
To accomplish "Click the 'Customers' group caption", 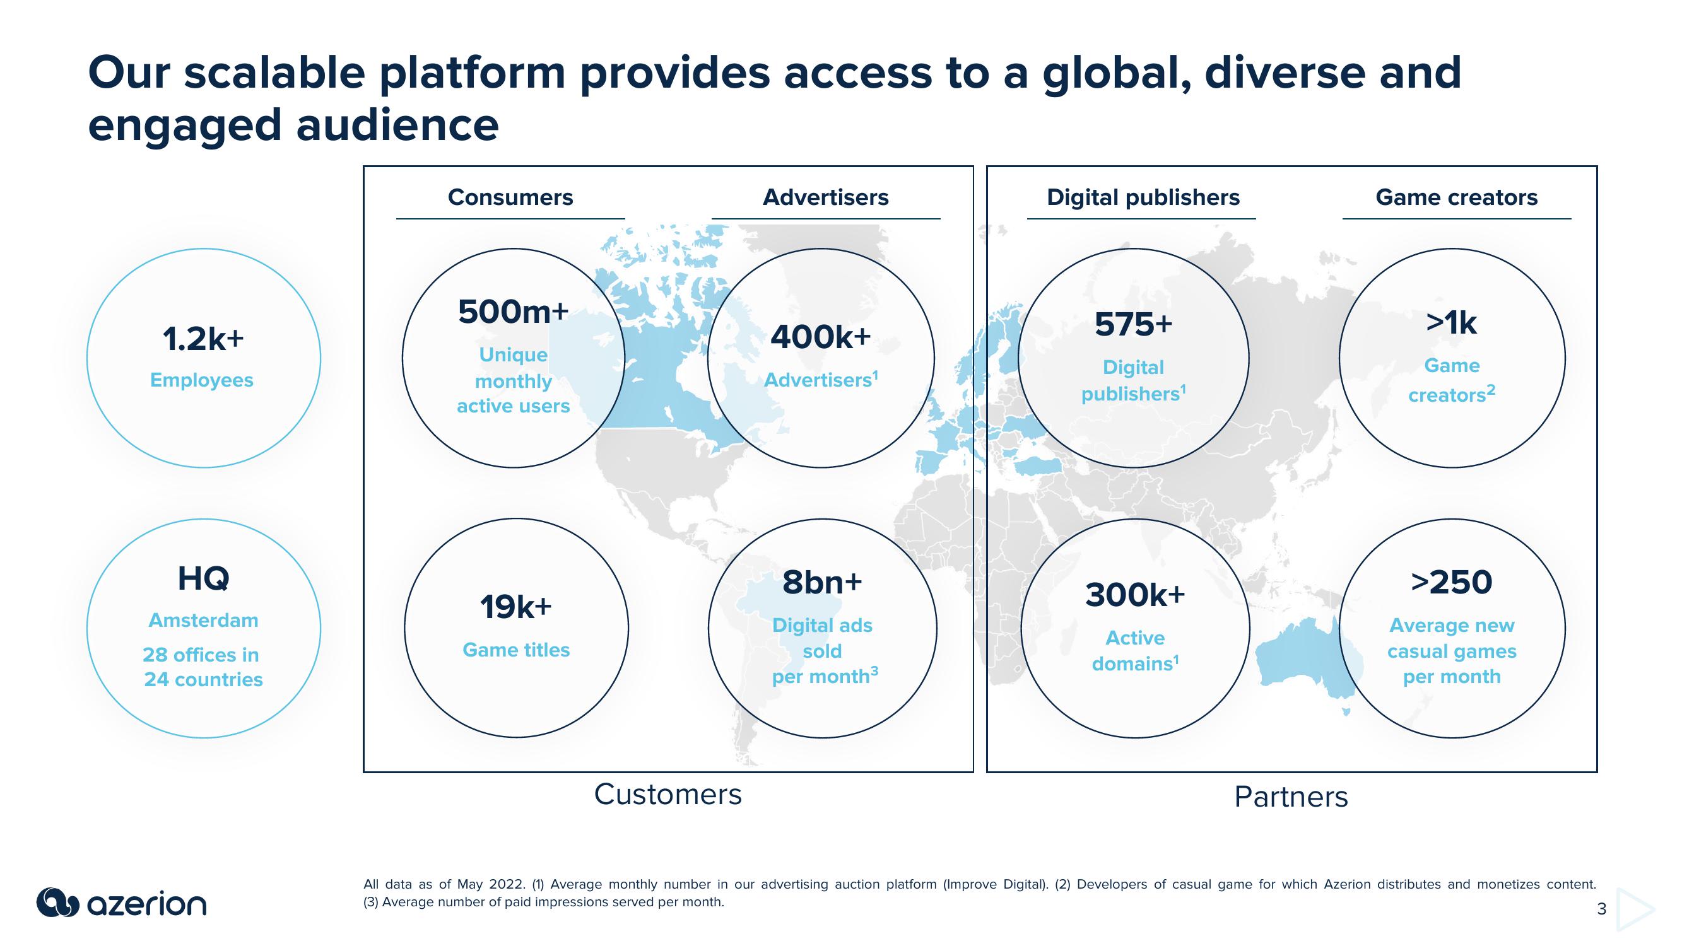I will 668,795.
